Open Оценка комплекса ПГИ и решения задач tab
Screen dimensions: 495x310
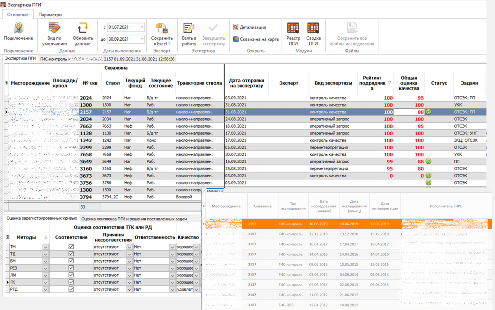point(134,219)
